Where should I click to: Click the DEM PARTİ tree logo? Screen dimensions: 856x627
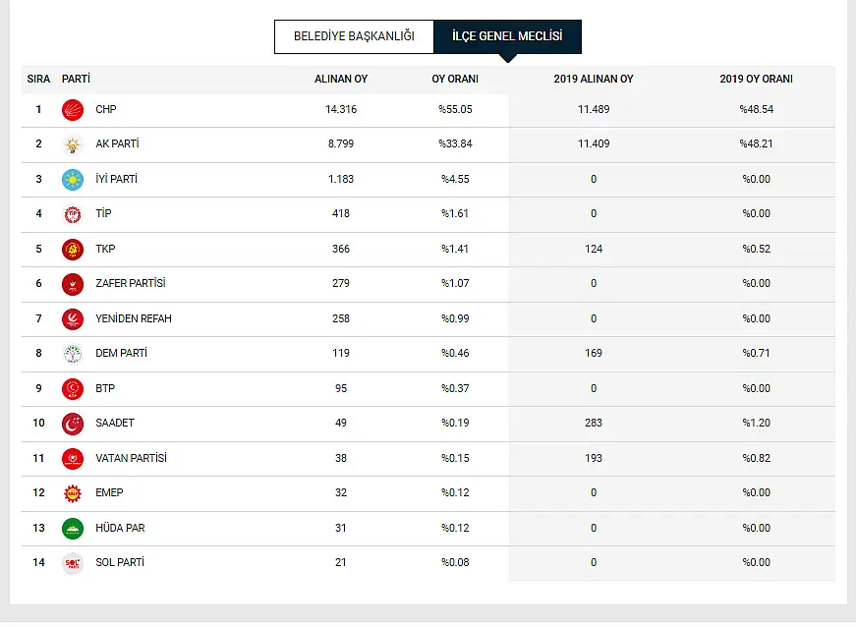coord(73,354)
